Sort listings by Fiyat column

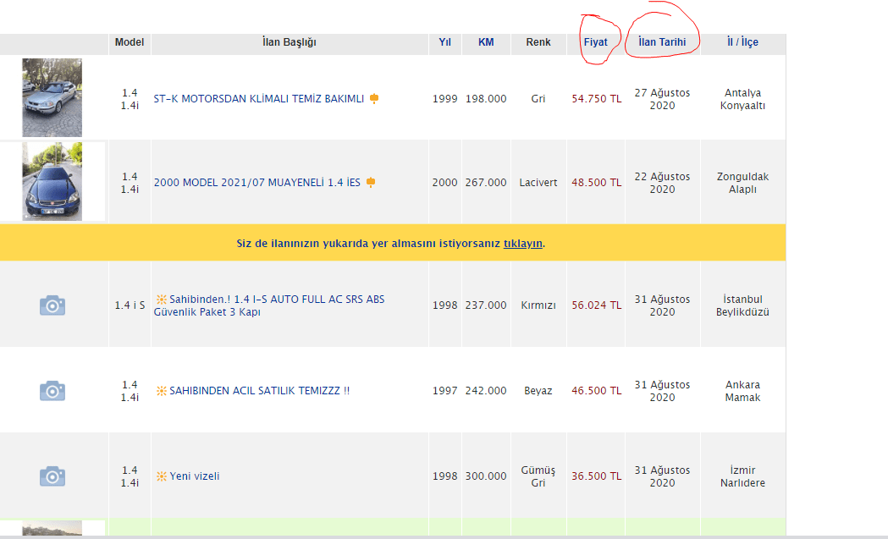tap(595, 42)
